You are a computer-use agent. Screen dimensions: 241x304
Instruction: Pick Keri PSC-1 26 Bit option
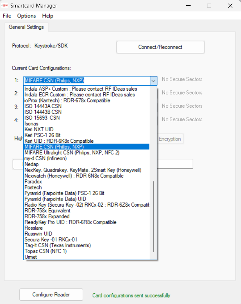[87, 135]
